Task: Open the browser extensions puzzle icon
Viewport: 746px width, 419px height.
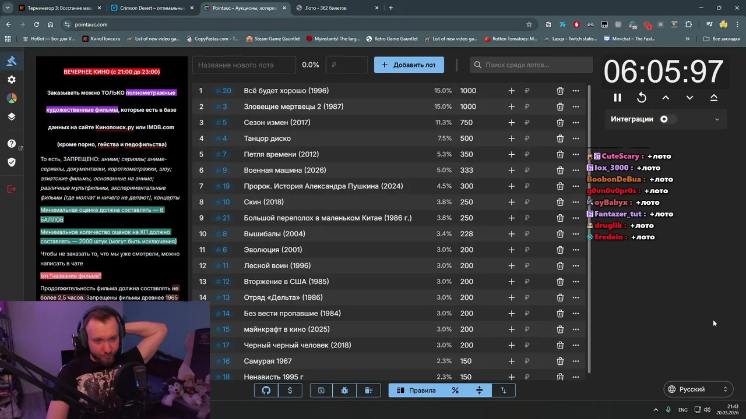Action: pyautogui.click(x=689, y=24)
